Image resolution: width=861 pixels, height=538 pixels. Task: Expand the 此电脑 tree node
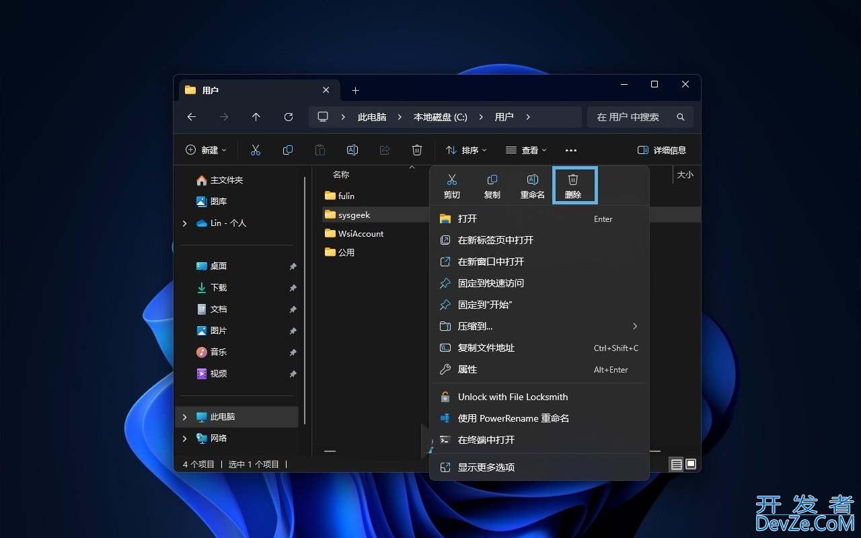(185, 417)
